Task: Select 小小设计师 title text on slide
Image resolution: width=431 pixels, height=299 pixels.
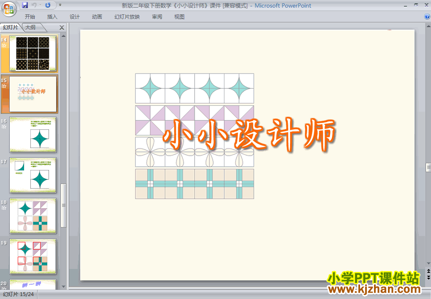Action: click(249, 135)
